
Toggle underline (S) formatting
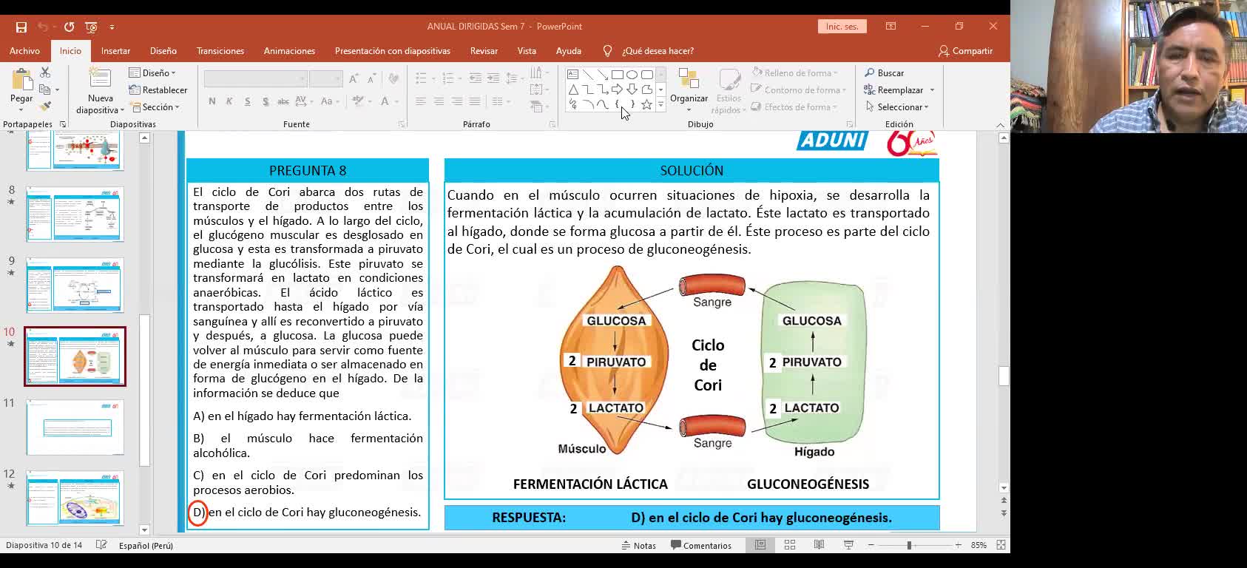[247, 101]
